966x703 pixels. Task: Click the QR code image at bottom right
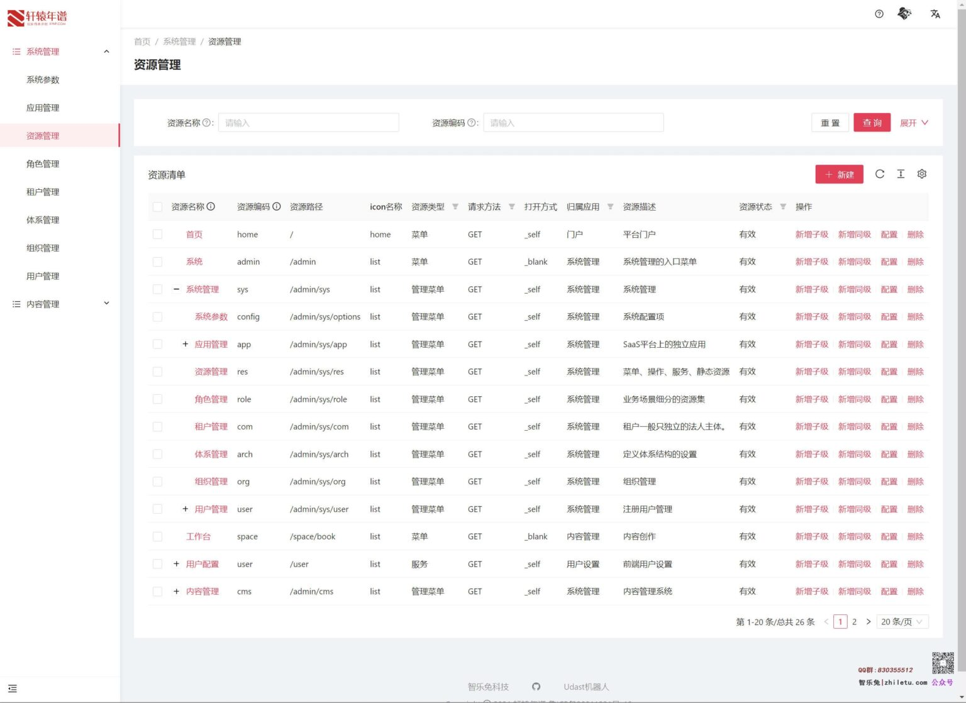943,663
